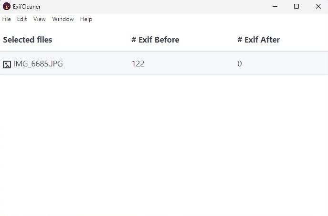Click the empty area below the file list
This screenshot has height=216, width=328.
tap(164, 143)
